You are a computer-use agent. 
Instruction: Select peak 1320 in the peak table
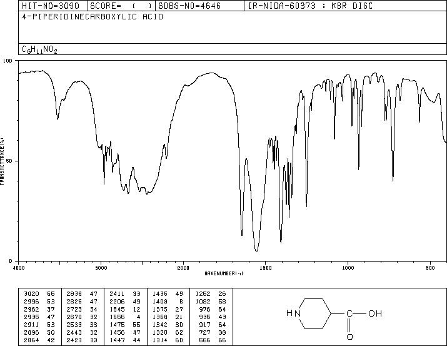[x=160, y=333]
